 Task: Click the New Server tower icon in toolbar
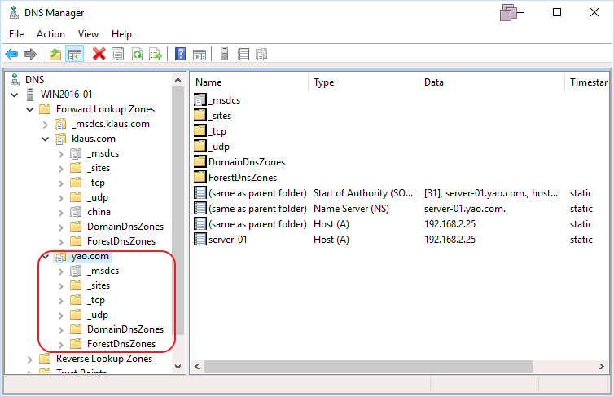click(225, 54)
